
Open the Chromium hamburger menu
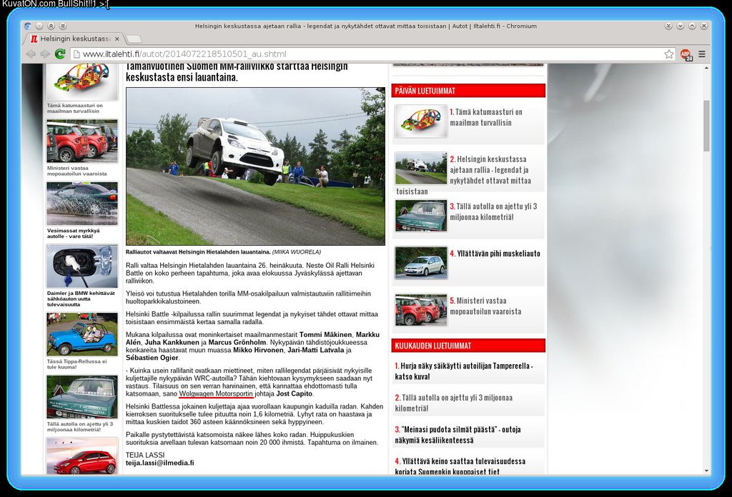(702, 54)
